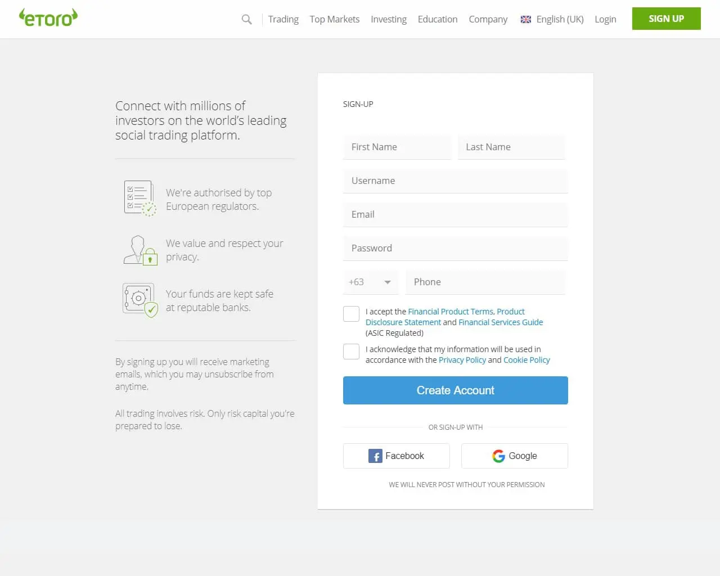This screenshot has height=576, width=720.
Task: Open the Education menu
Action: click(437, 19)
